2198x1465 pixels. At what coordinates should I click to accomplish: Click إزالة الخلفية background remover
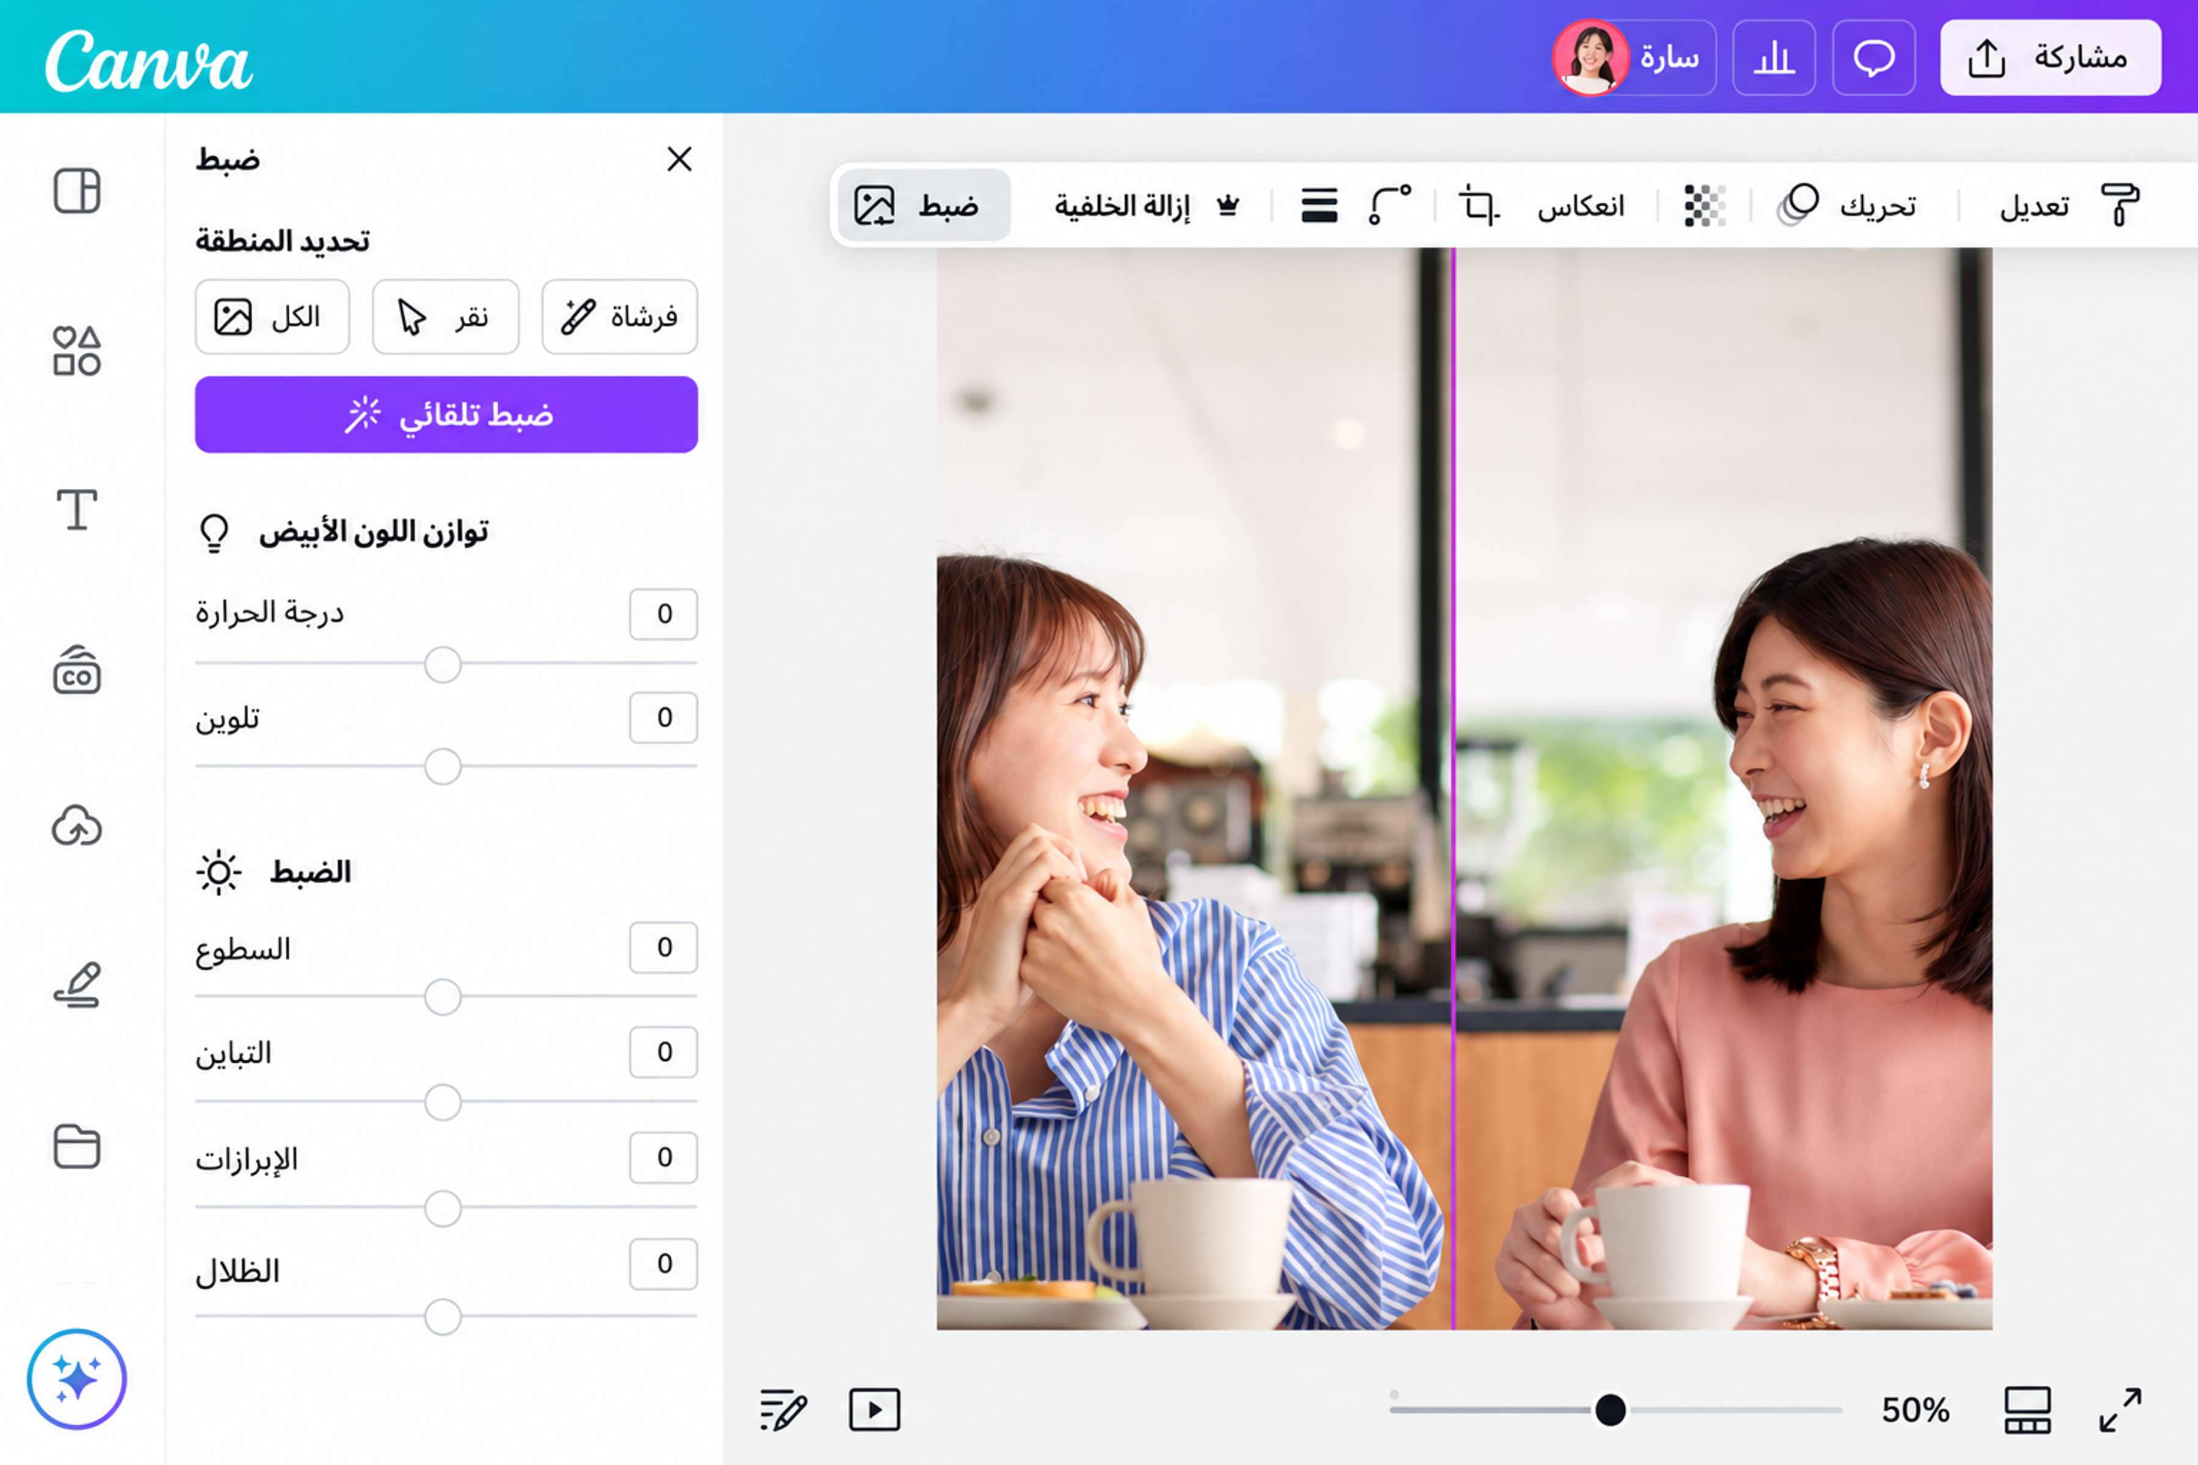1147,204
